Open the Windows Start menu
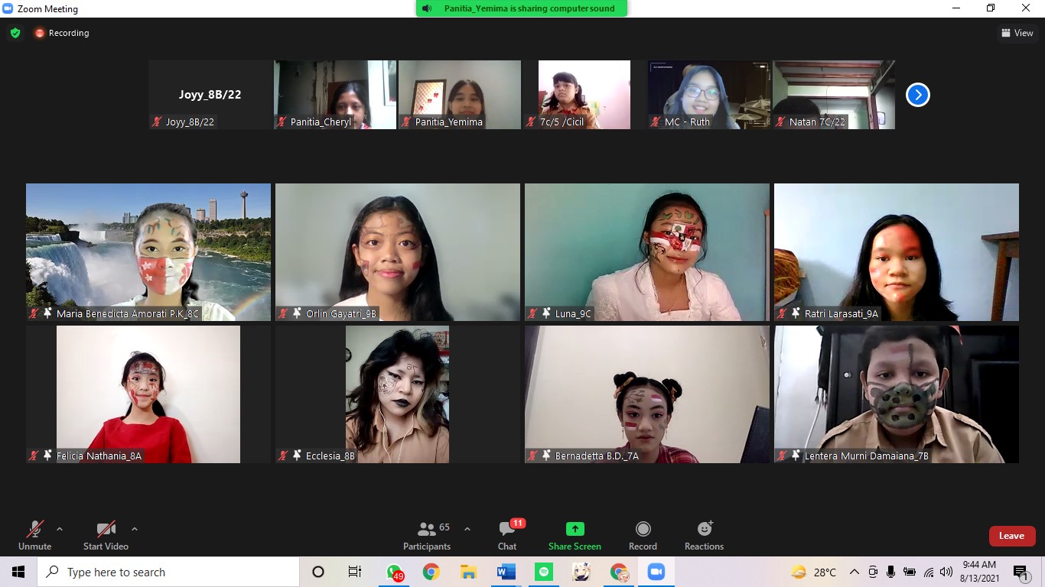Viewport: 1045px width, 587px height. (x=18, y=572)
